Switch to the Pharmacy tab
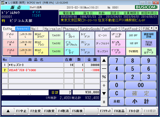The height and width of the screenshot is (117, 160). click(70, 29)
